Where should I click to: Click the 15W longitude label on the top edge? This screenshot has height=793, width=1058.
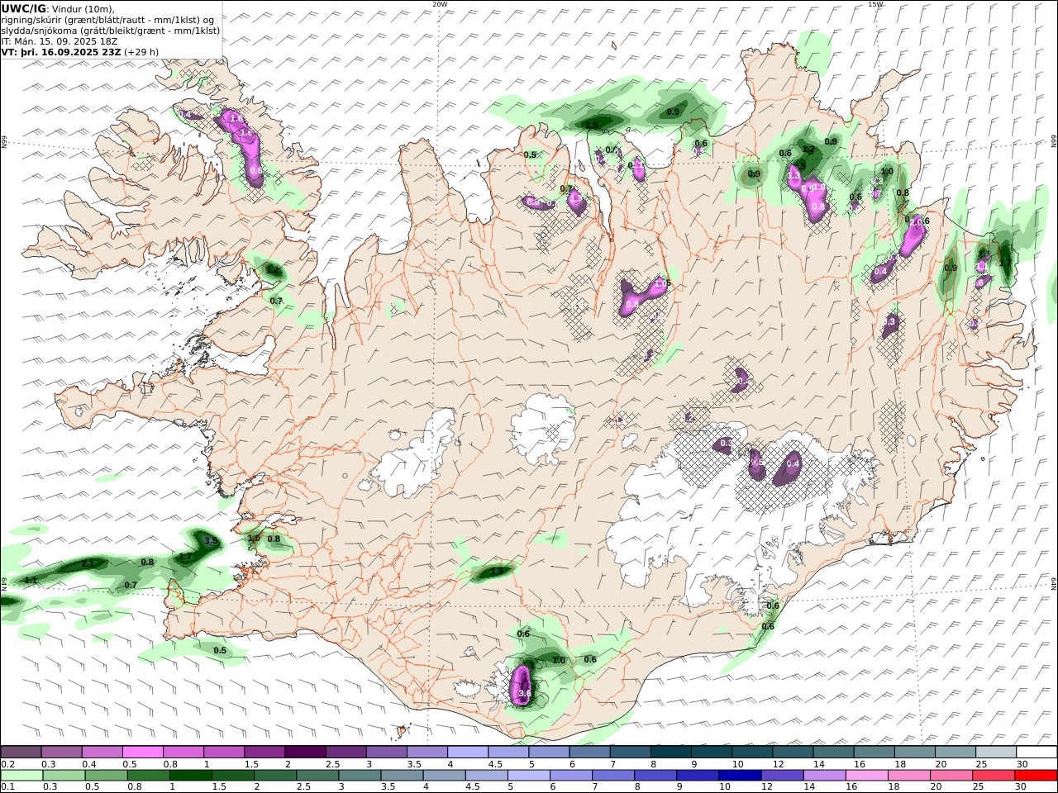[x=875, y=4]
